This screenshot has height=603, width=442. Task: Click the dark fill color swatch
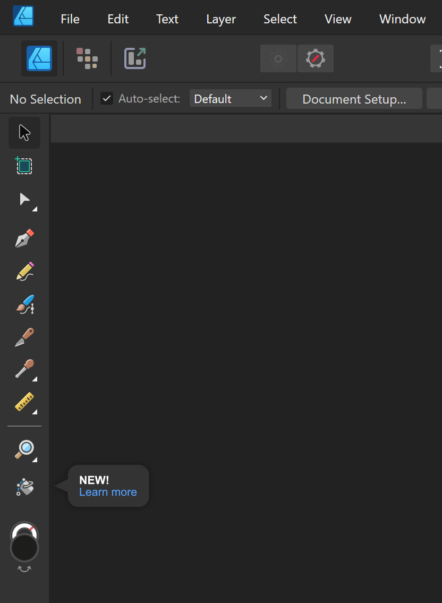tap(24, 548)
